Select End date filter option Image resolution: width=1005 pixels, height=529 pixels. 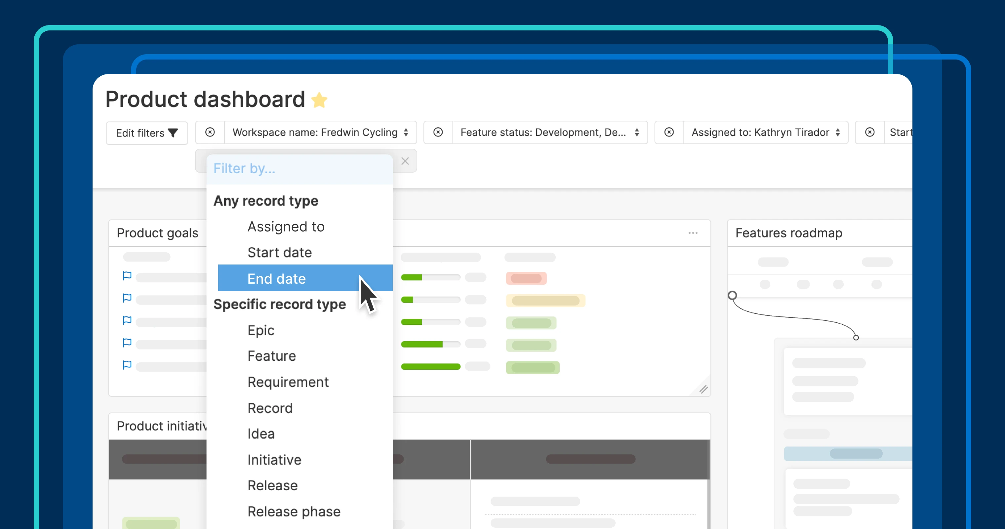(277, 278)
